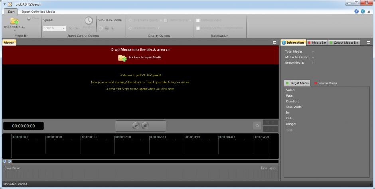Switch speed unit to f/s
The width and height of the screenshot is (375, 189).
pos(76,28)
